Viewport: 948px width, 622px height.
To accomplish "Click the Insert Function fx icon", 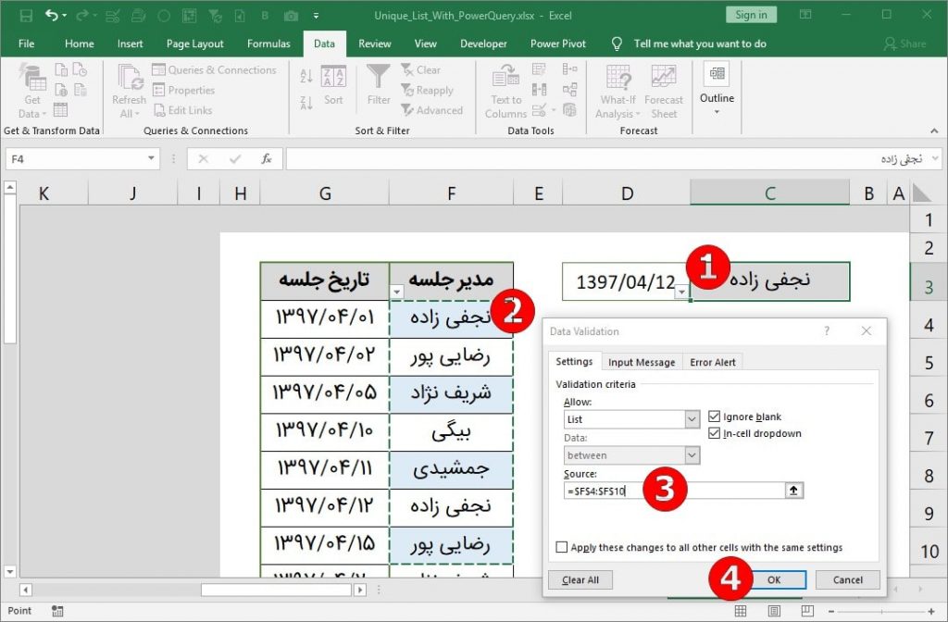I will [266, 159].
